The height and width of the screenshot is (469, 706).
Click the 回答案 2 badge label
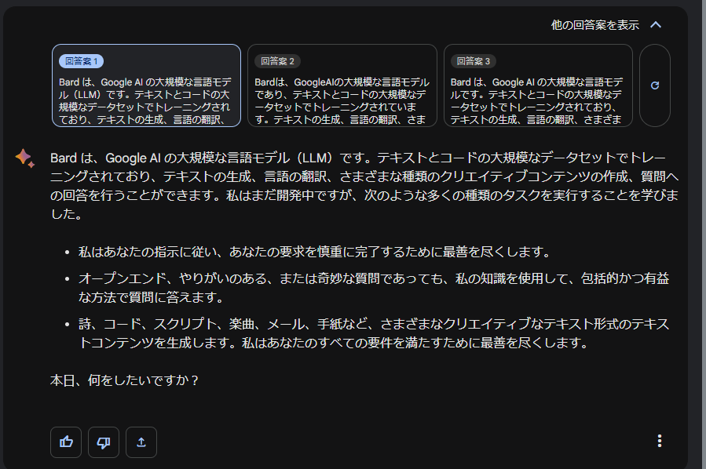pyautogui.click(x=277, y=61)
